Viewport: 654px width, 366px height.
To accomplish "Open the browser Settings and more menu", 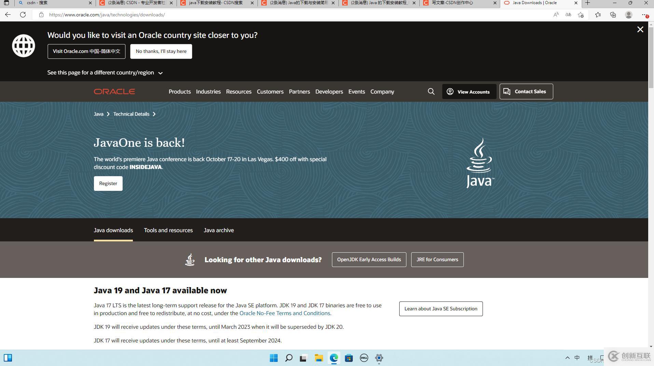I will [644, 15].
